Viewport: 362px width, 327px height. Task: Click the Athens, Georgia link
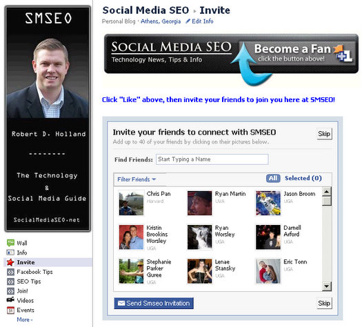(x=161, y=21)
